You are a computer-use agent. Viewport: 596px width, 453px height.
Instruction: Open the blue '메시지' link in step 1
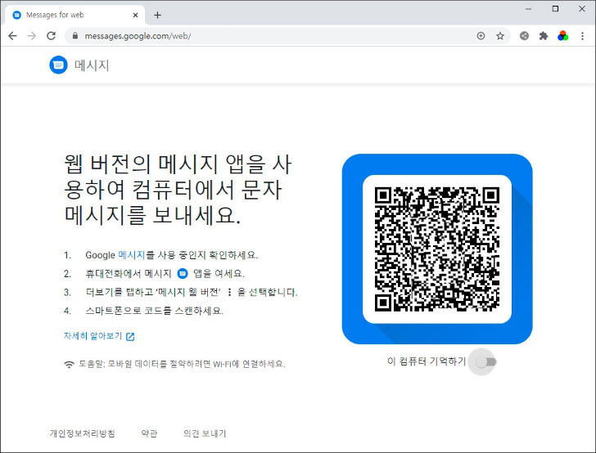(x=132, y=255)
